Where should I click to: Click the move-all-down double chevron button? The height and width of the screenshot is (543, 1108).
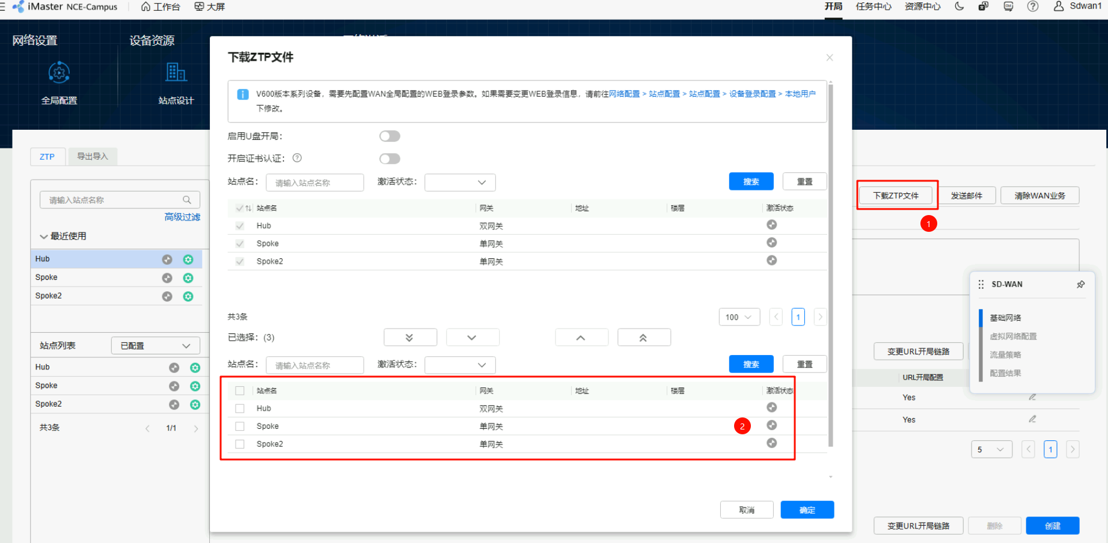[410, 338]
